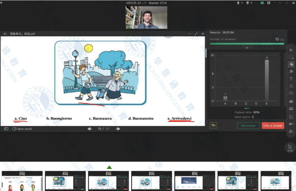Select the red pen drawing tool
The image size is (296, 191).
[x=291, y=64]
